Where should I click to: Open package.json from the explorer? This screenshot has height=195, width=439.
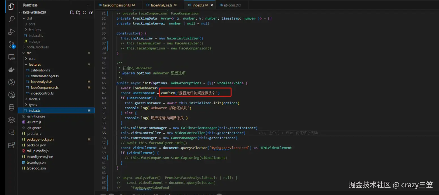click(x=36, y=145)
